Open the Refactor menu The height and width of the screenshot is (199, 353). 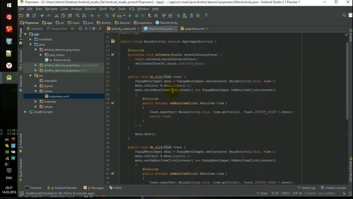pyautogui.click(x=90, y=9)
